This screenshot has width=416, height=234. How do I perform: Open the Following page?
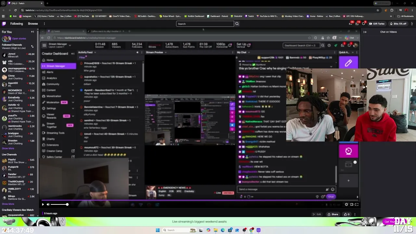17,24
